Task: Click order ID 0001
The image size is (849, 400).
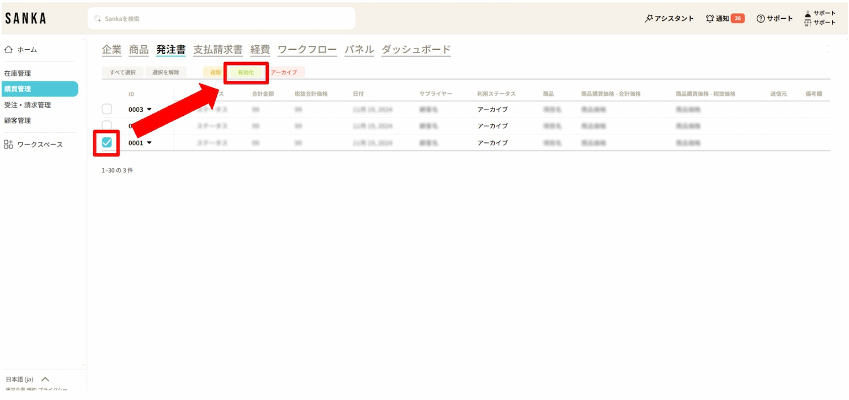Action: [x=136, y=143]
